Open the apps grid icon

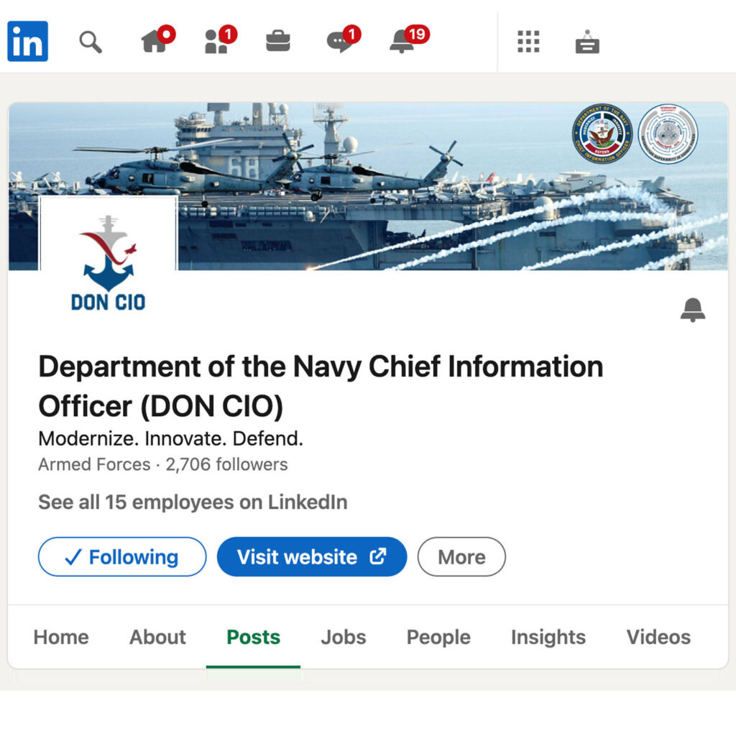coord(528,41)
